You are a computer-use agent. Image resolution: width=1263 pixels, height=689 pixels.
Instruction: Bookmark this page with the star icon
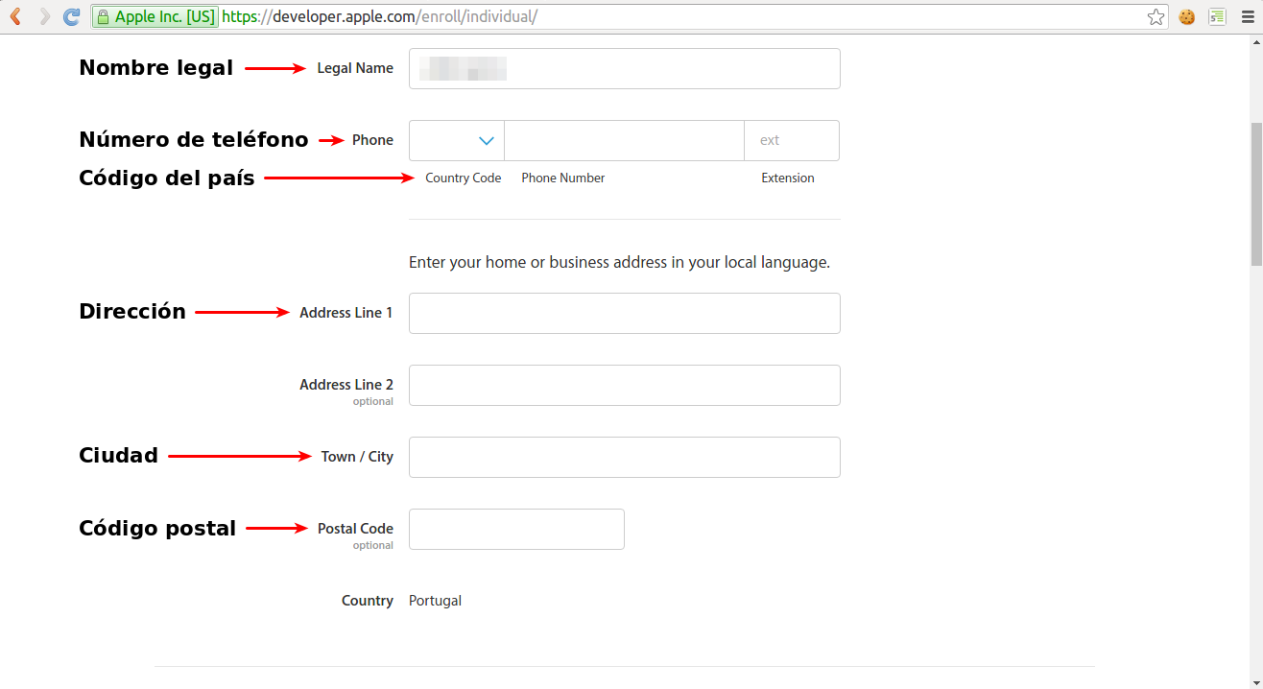pos(1156,16)
